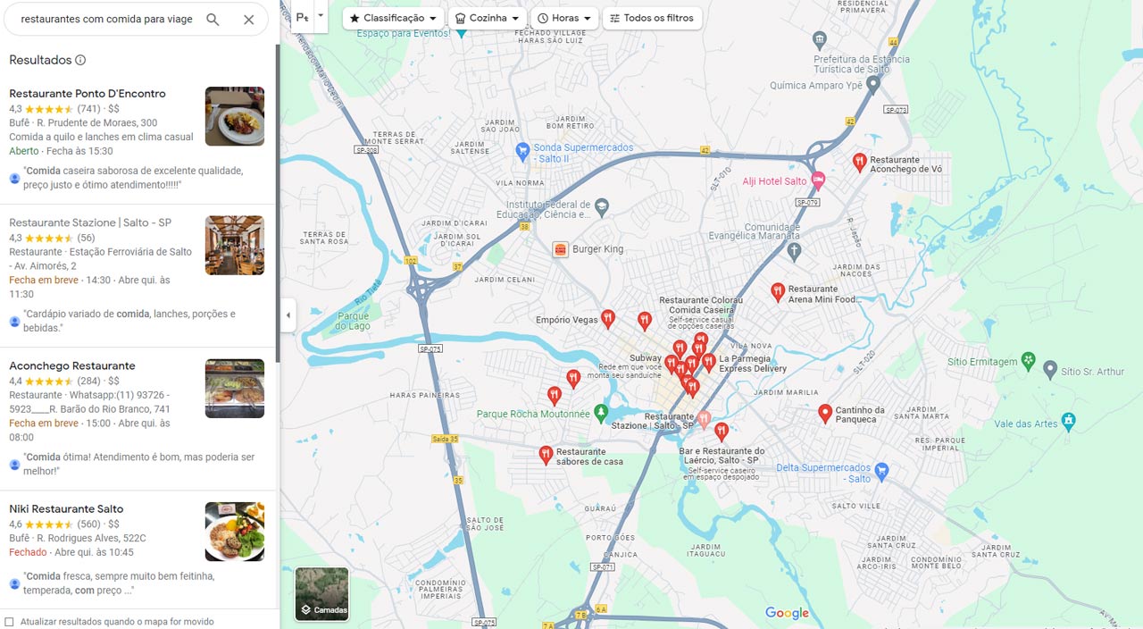Screen dimensions: 1143x629
Task: Open Restaurante Ponto D'Encontro result
Action: click(x=138, y=139)
